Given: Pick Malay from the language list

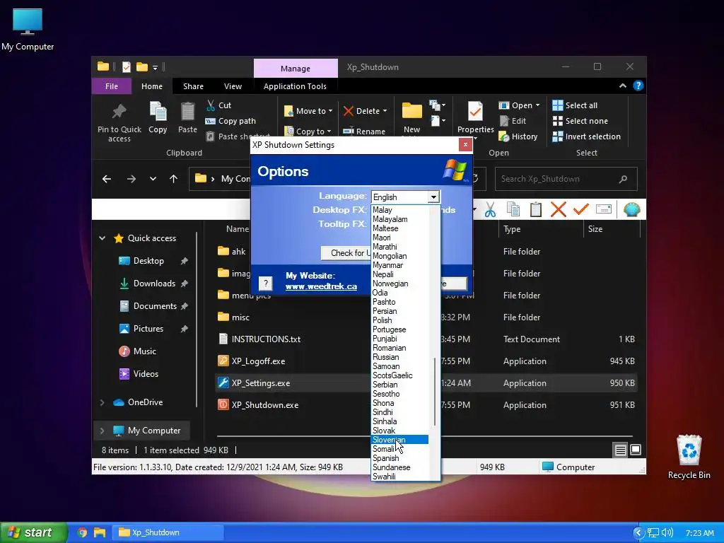Looking at the screenshot, I should point(400,209).
